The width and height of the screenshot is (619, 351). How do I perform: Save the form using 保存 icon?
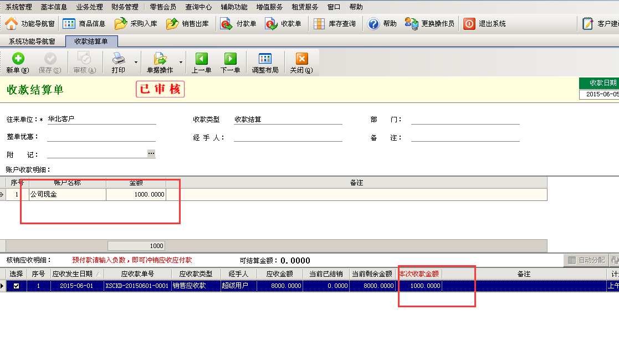tap(50, 62)
